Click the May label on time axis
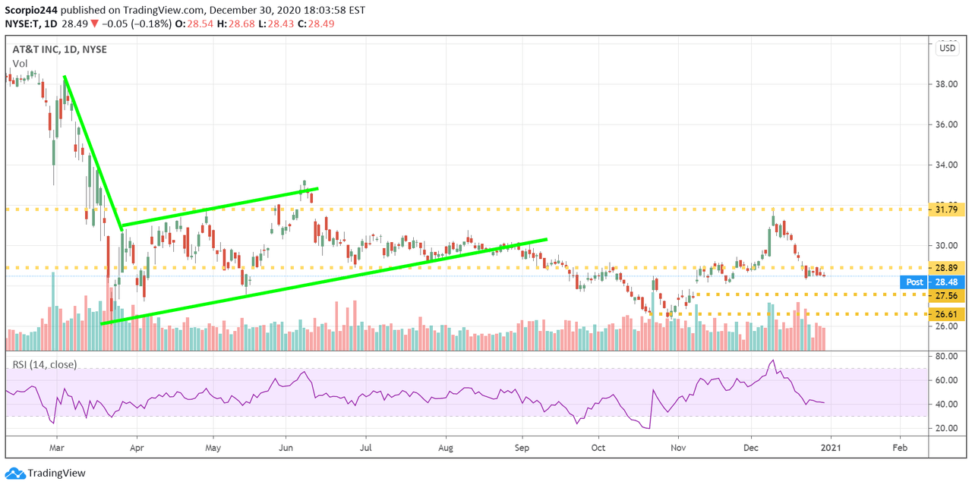972x488 pixels. coord(213,446)
